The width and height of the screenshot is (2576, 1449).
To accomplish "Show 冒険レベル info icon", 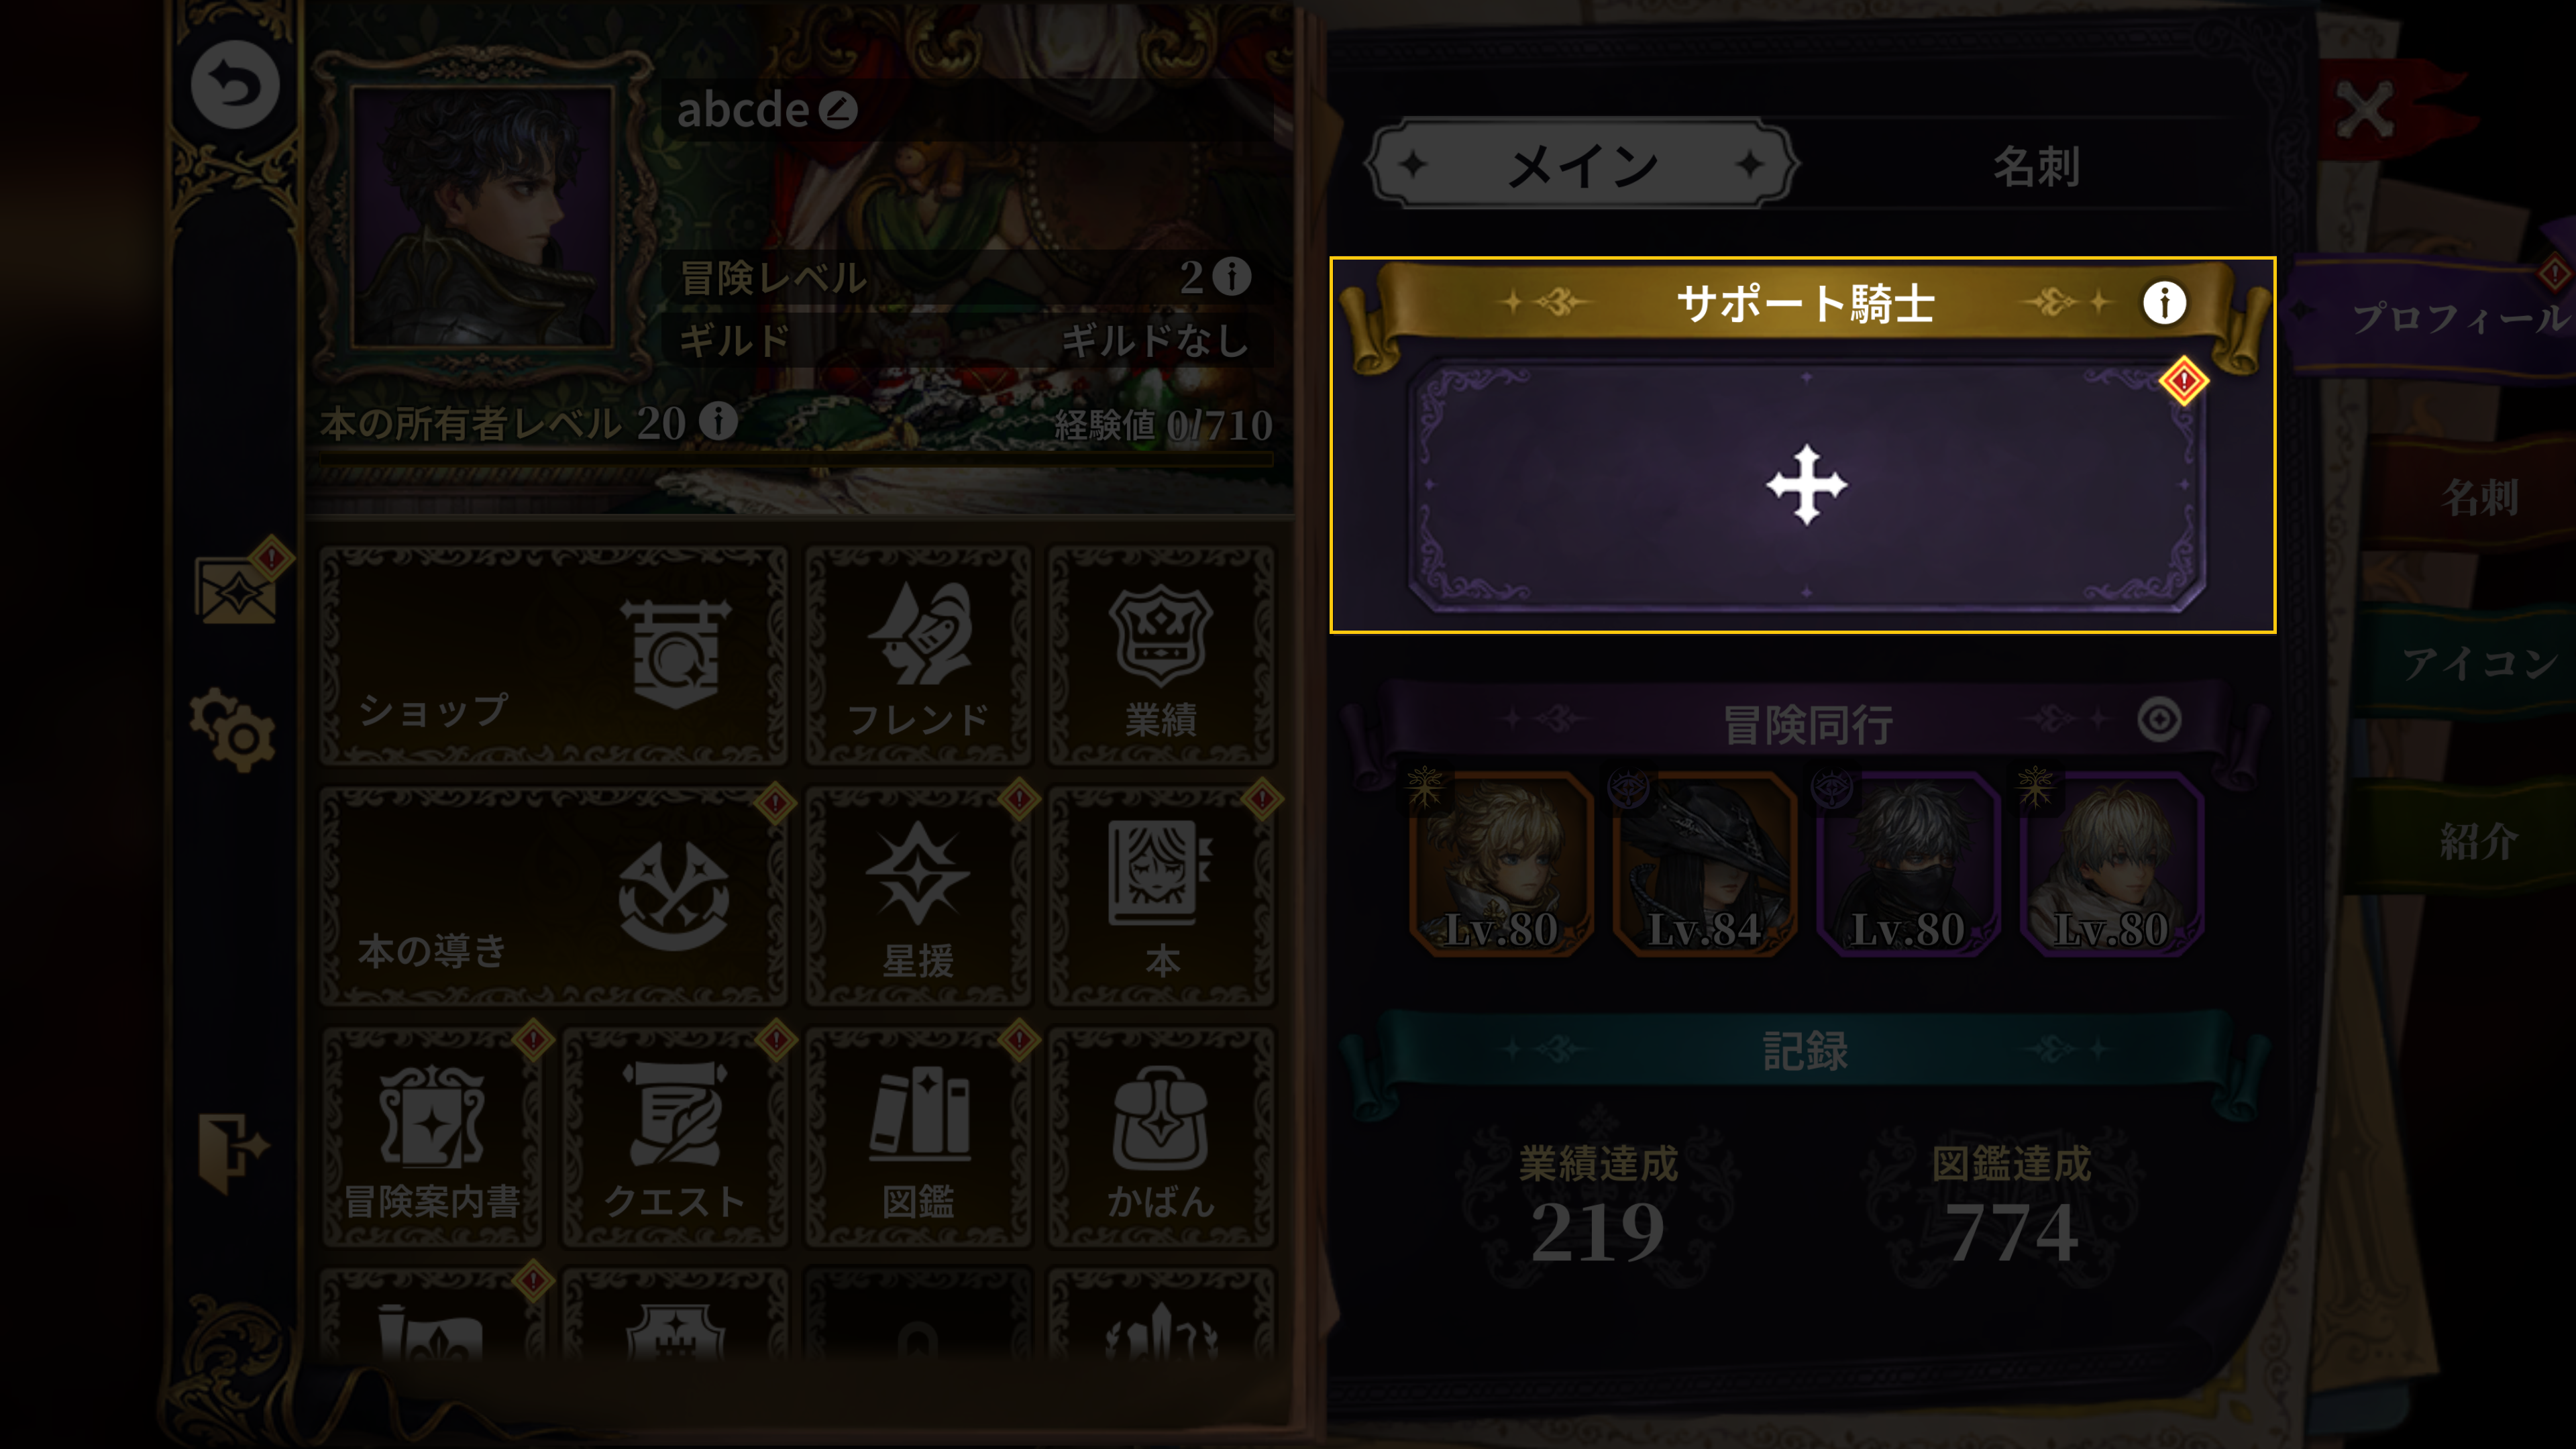I will [1232, 276].
